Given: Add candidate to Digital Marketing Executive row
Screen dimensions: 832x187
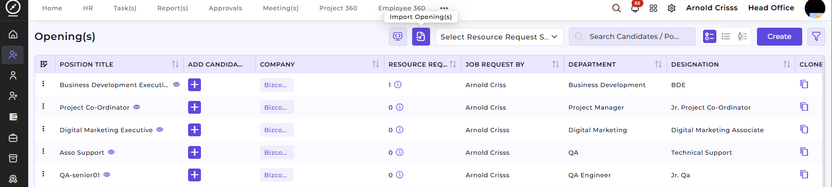Looking at the screenshot, I should pos(194,130).
